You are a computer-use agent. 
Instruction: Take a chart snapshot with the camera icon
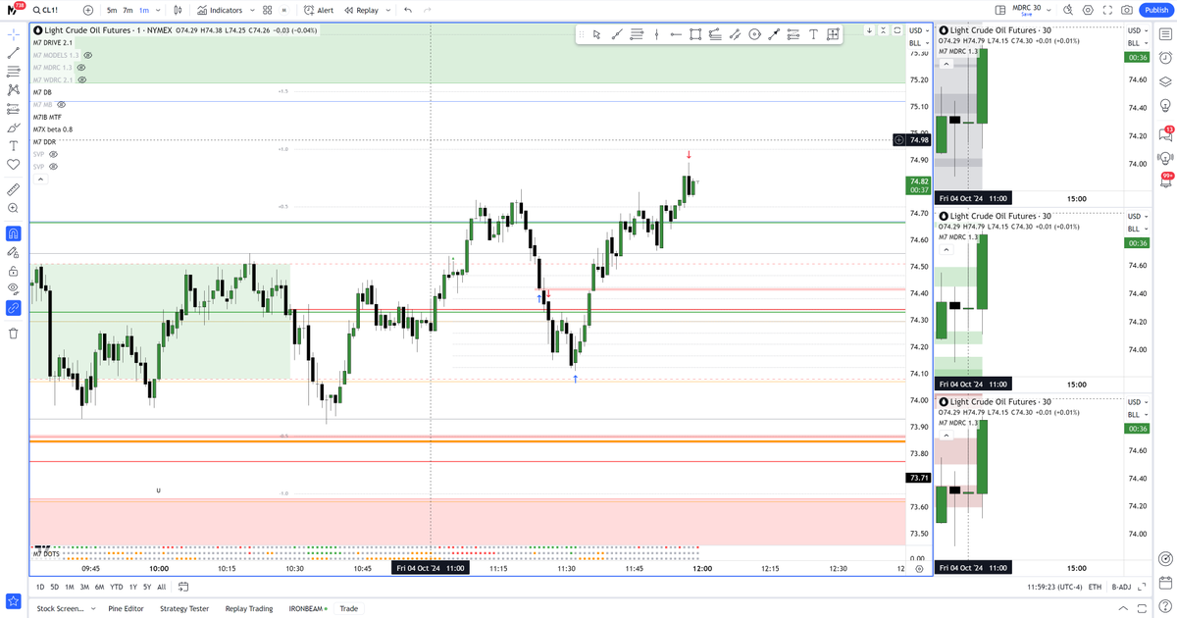(x=1126, y=9)
